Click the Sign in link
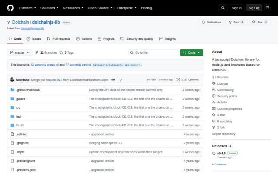The height and width of the screenshot is (173, 278). (236, 8)
